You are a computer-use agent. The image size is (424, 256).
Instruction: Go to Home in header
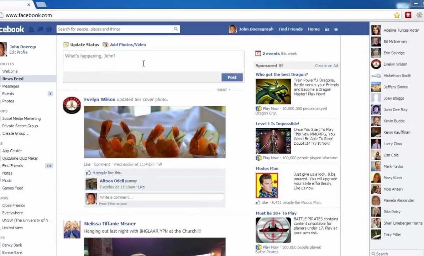coord(313,29)
